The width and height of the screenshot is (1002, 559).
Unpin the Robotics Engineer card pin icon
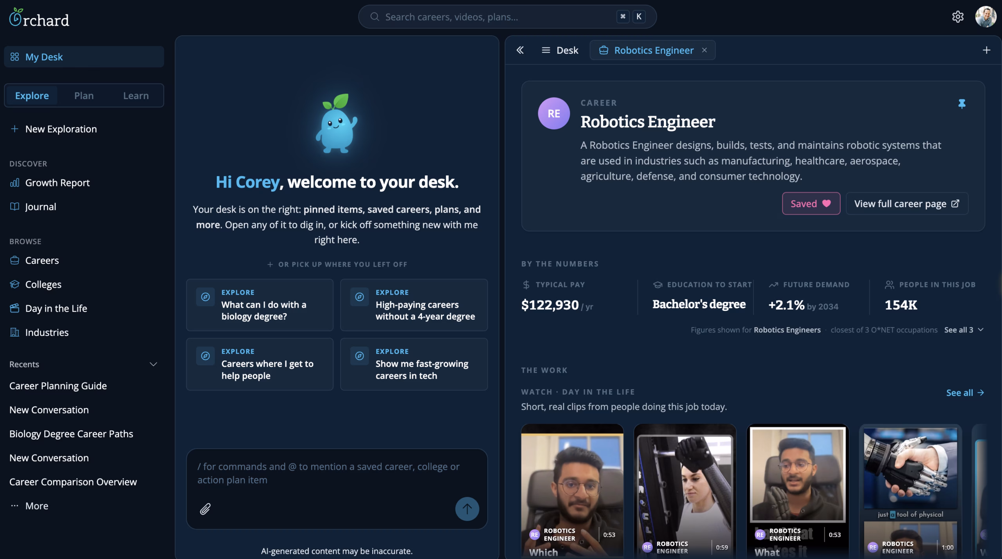tap(962, 104)
